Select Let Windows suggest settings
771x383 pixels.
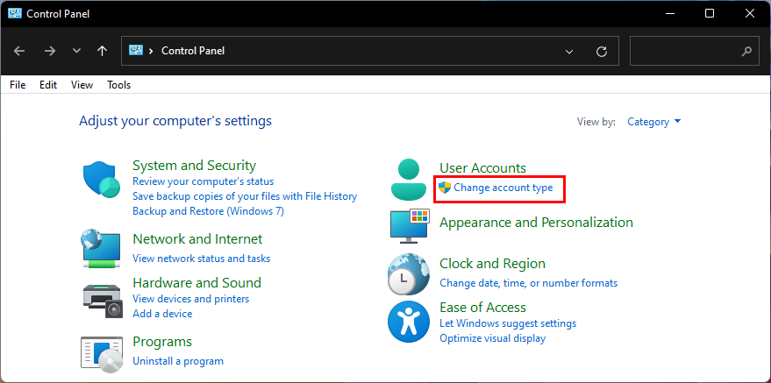pos(508,323)
